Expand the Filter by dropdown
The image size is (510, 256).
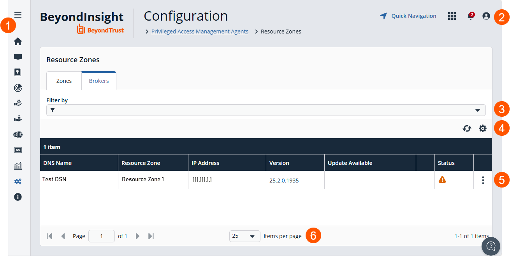478,110
